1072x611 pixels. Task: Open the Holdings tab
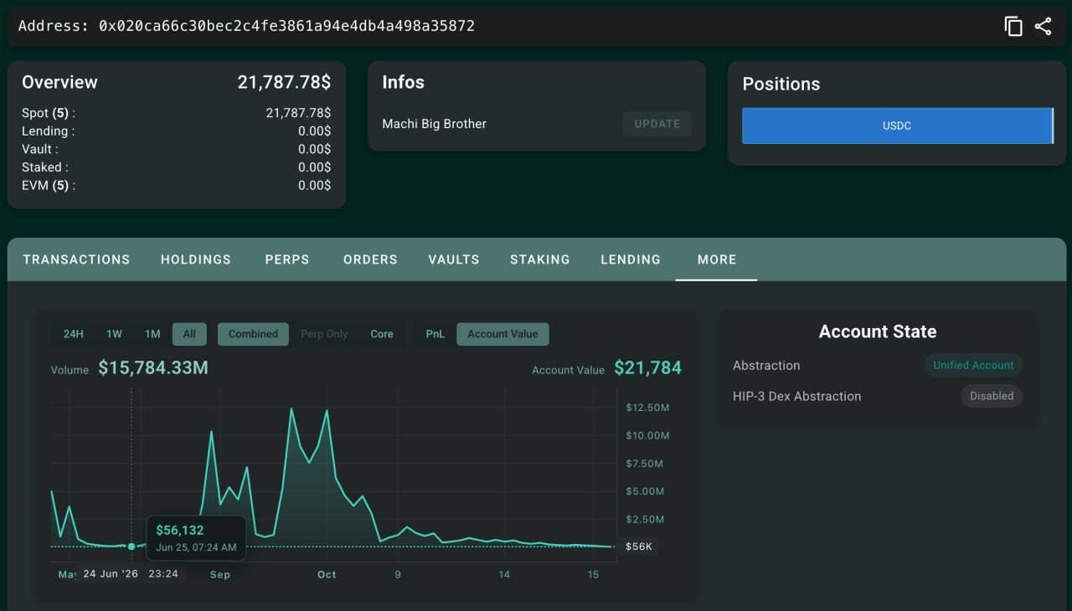(196, 259)
